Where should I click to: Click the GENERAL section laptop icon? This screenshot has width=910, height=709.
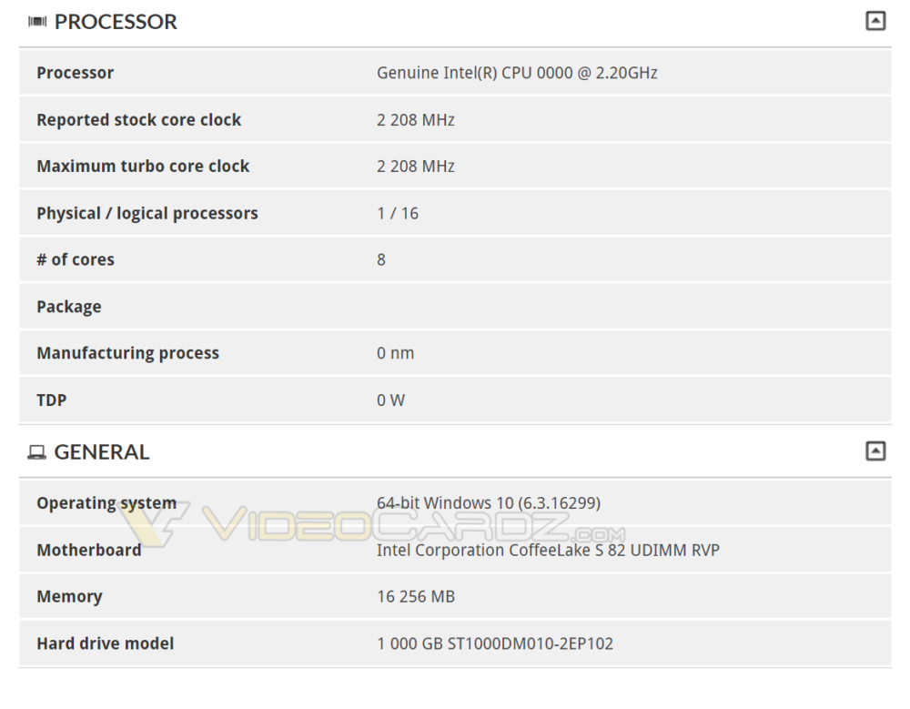tap(36, 451)
